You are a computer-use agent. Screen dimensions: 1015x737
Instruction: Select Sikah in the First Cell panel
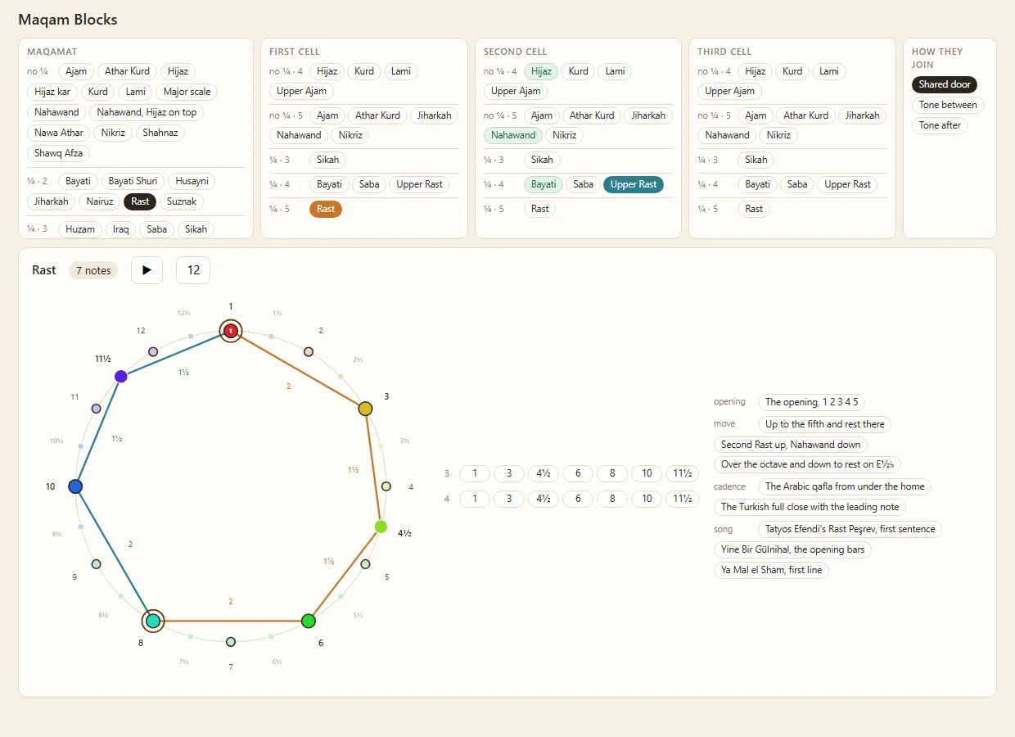tap(327, 160)
